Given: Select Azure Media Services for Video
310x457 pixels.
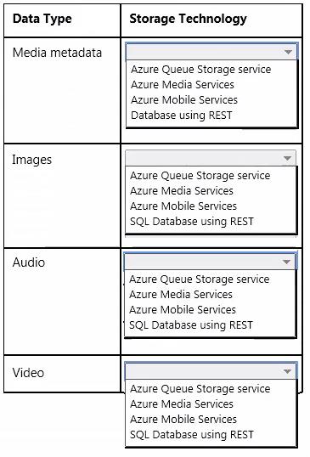Looking at the screenshot, I should [182, 404].
